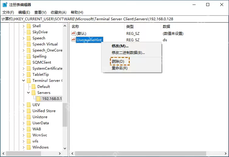Open the 编辑(E) menu
Screen dimensions: 229x157
24,12
